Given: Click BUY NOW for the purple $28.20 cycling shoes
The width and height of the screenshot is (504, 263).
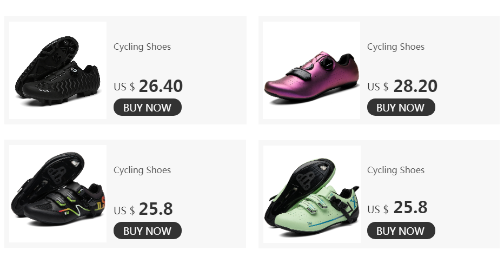Looking at the screenshot, I should coord(401,107).
